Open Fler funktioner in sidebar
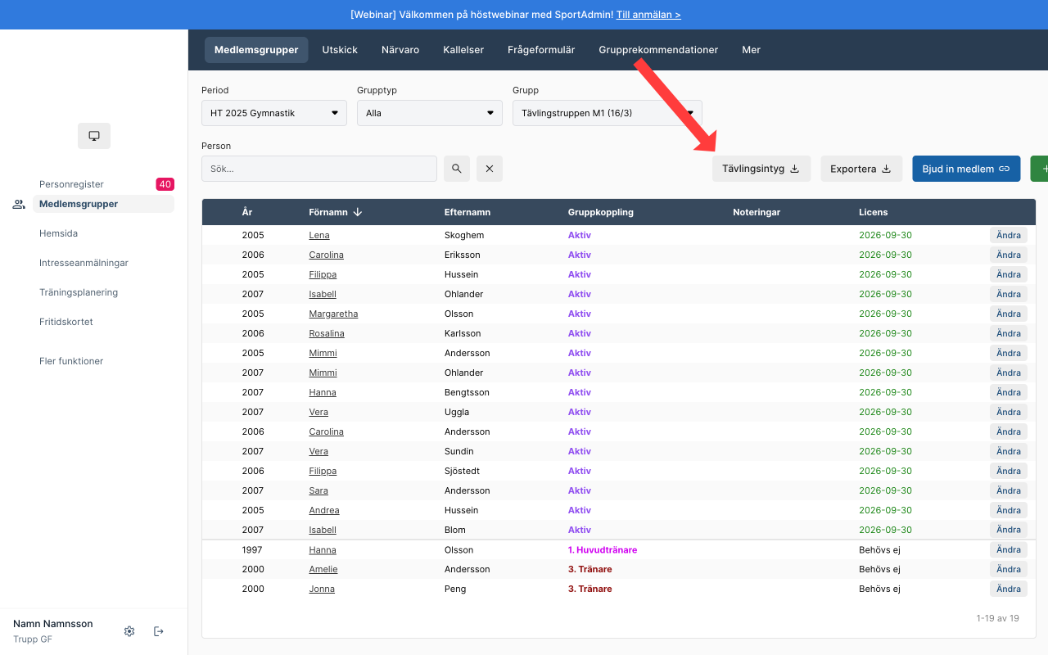Screen dimensions: 1048x655 coord(71,361)
